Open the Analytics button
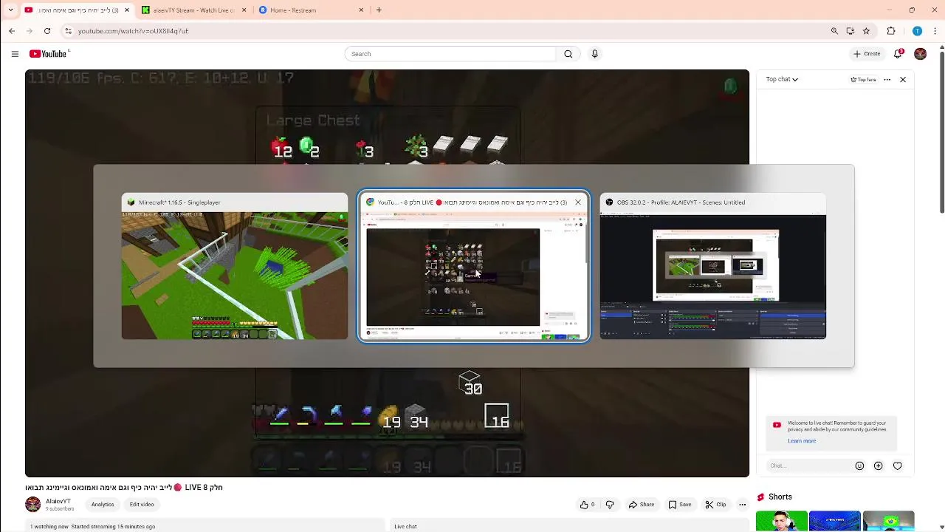The height and width of the screenshot is (532, 945). (x=103, y=505)
